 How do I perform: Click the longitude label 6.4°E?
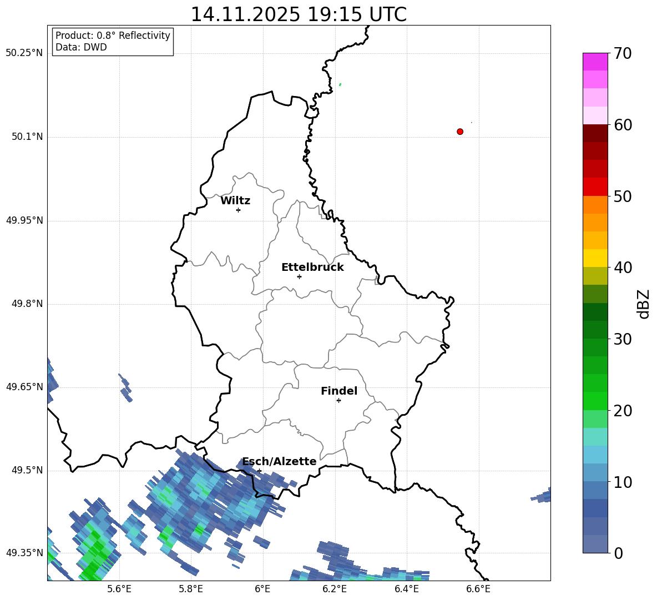pyautogui.click(x=407, y=589)
